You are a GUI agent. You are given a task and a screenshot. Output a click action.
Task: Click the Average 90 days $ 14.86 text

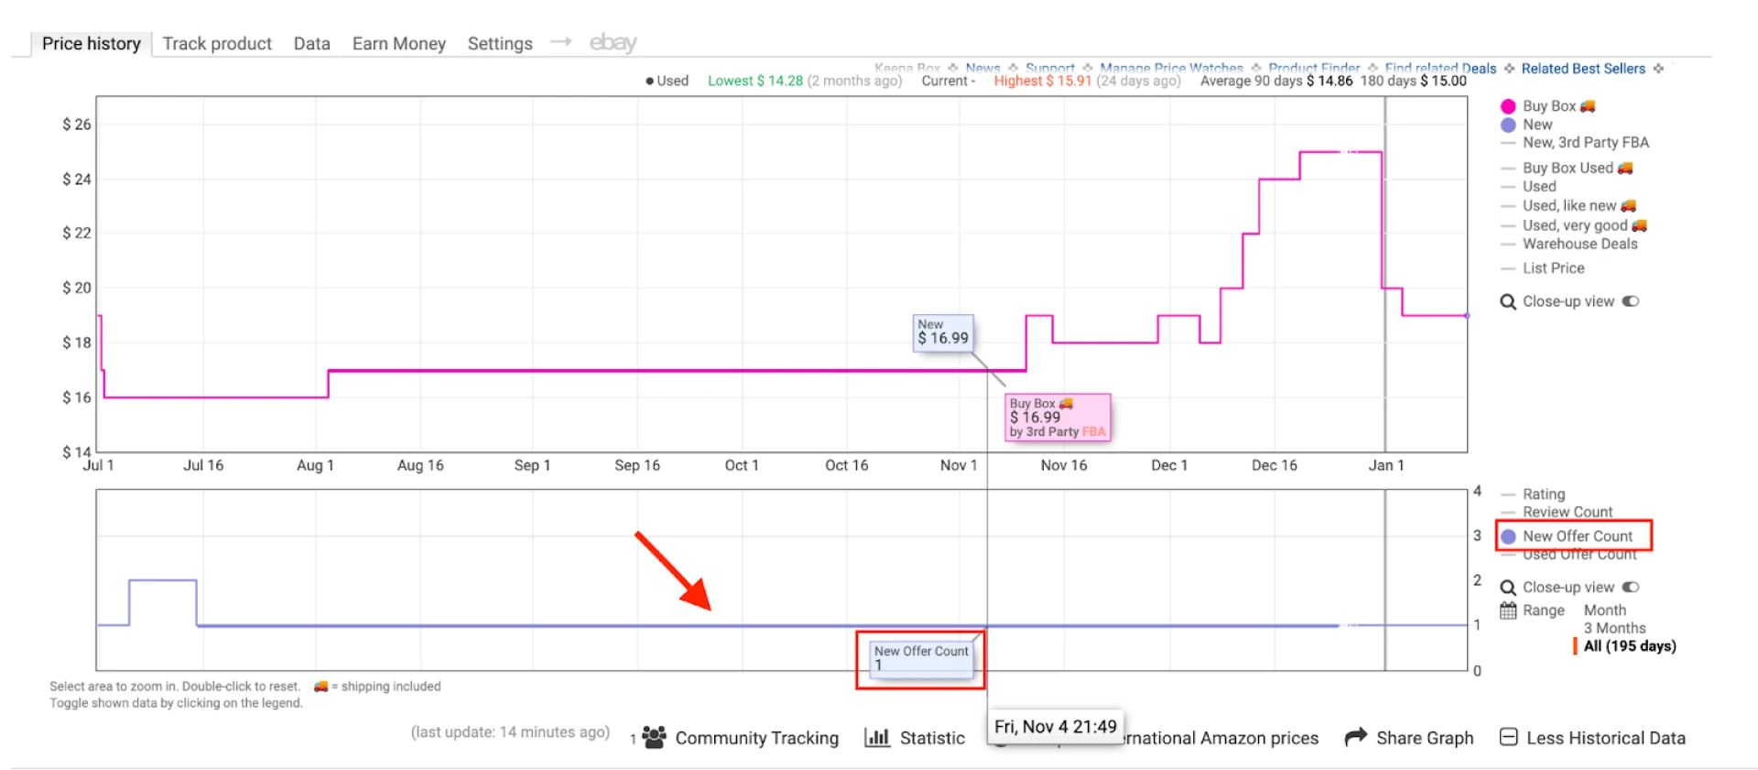pyautogui.click(x=1276, y=81)
